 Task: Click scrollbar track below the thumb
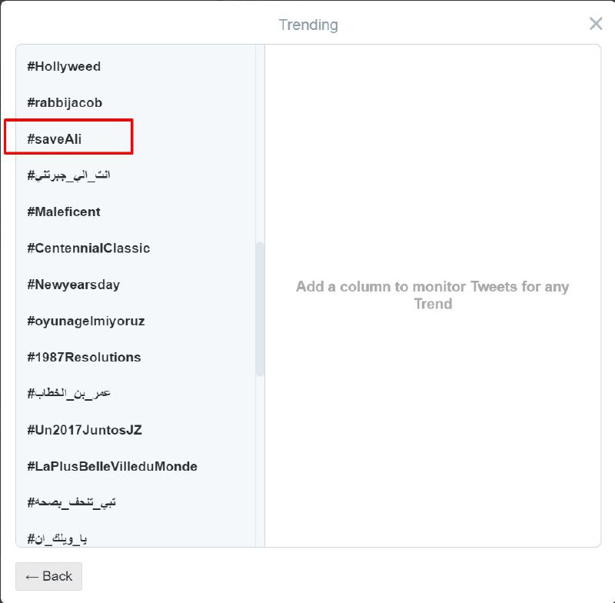[260, 461]
